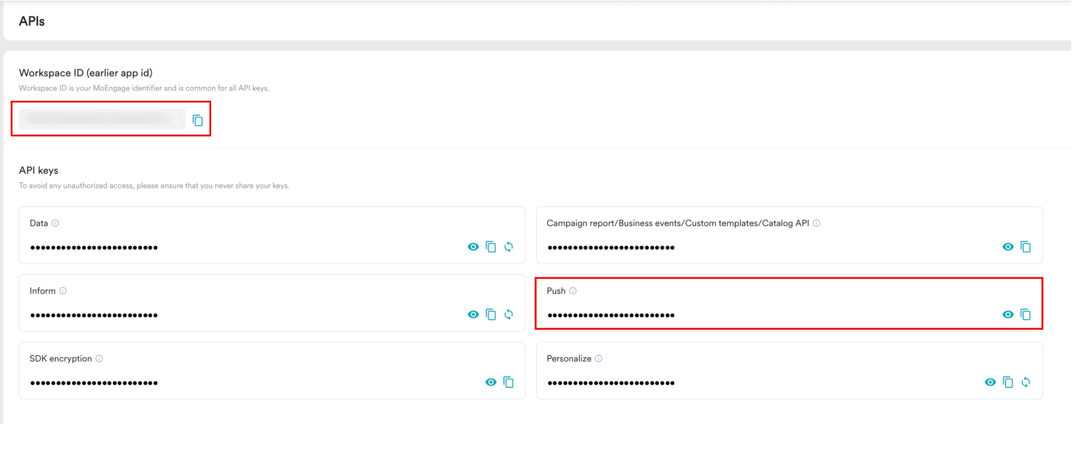Show the Campaign report API key
Screen dimensions: 1073x452
[x=1008, y=247]
